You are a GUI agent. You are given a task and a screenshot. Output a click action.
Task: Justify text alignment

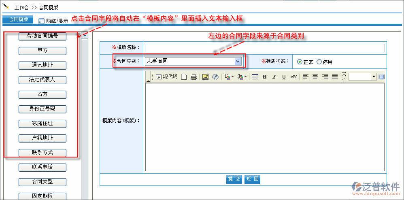[x=335, y=77]
